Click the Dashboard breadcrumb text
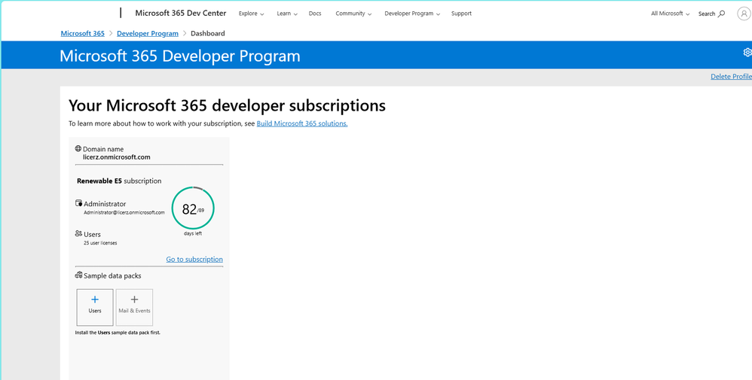This screenshot has width=752, height=380. 208,34
